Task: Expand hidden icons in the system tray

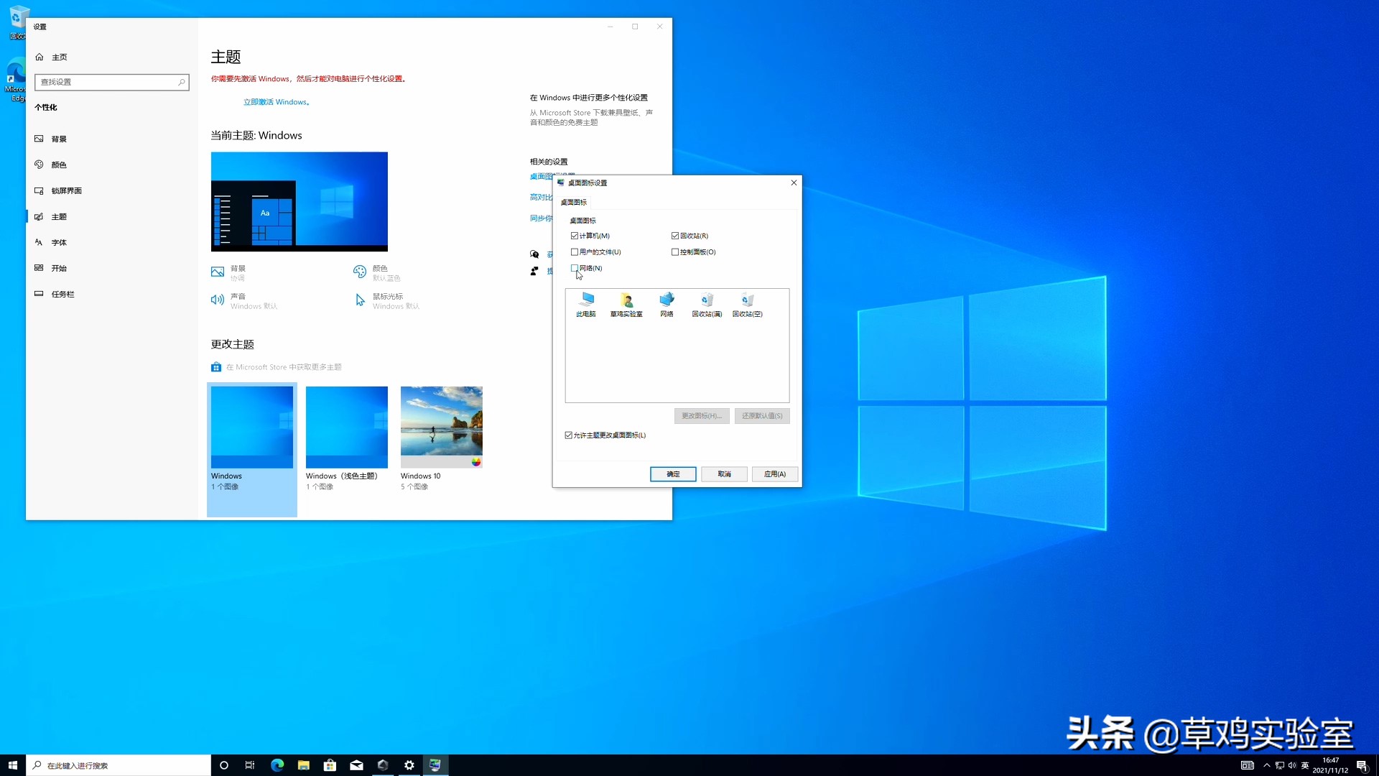Action: [x=1267, y=765]
